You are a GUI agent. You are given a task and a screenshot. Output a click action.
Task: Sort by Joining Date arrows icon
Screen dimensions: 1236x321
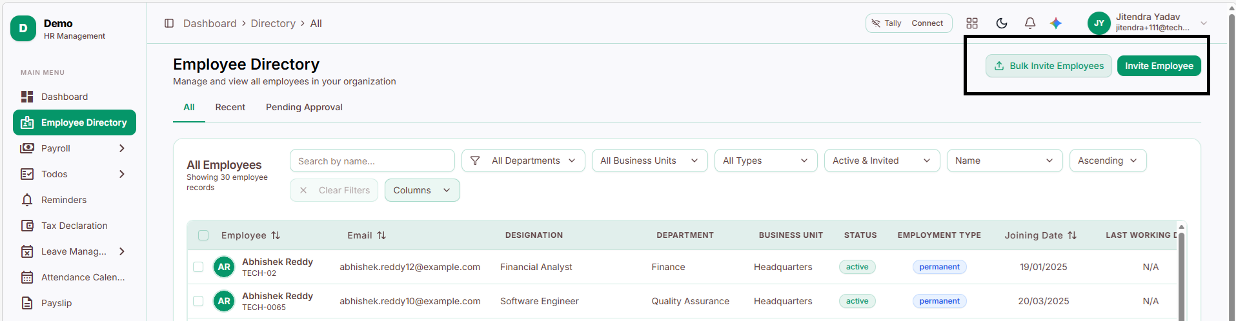[1072, 235]
